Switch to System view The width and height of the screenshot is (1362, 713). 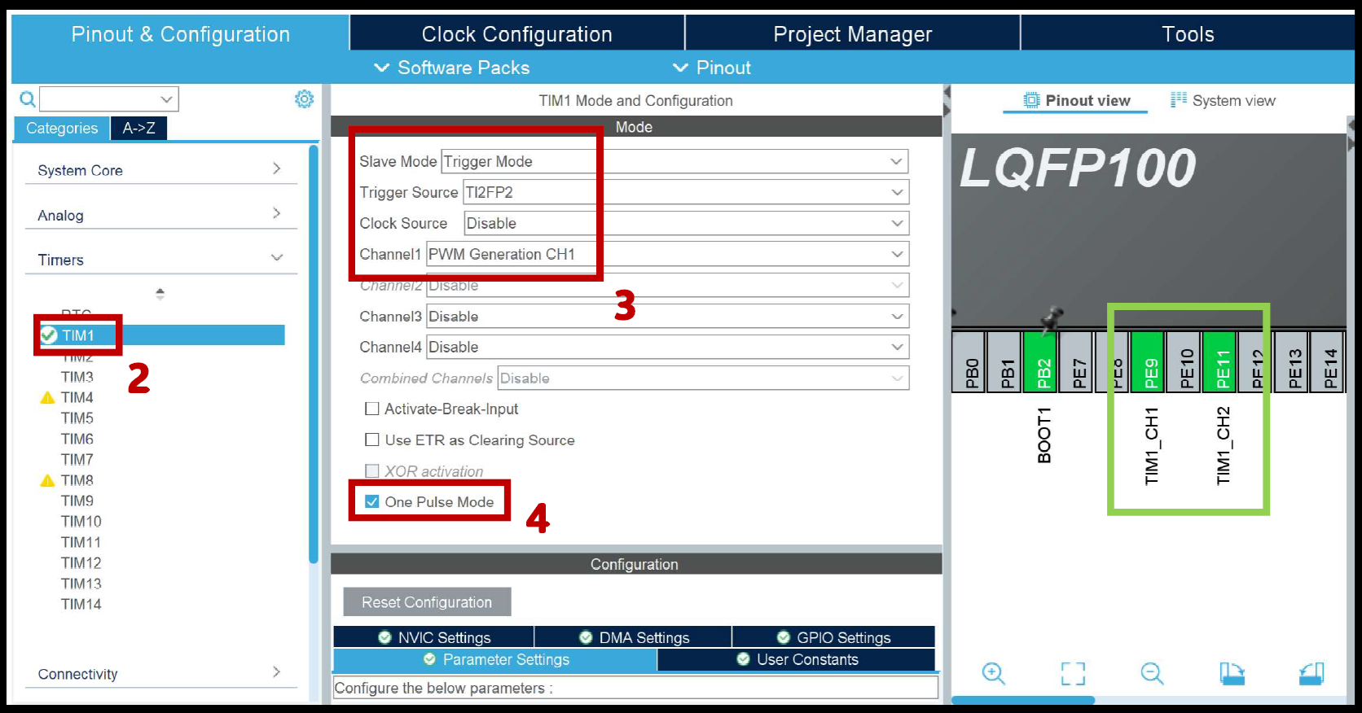click(x=1223, y=100)
